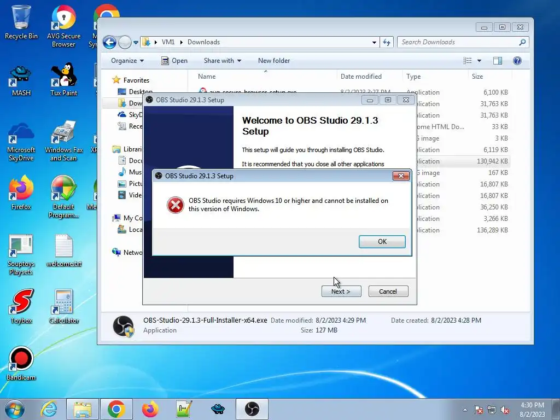This screenshot has width=560, height=420.
Task: Select Souptoys Playsets desktop icon
Action: point(21,255)
